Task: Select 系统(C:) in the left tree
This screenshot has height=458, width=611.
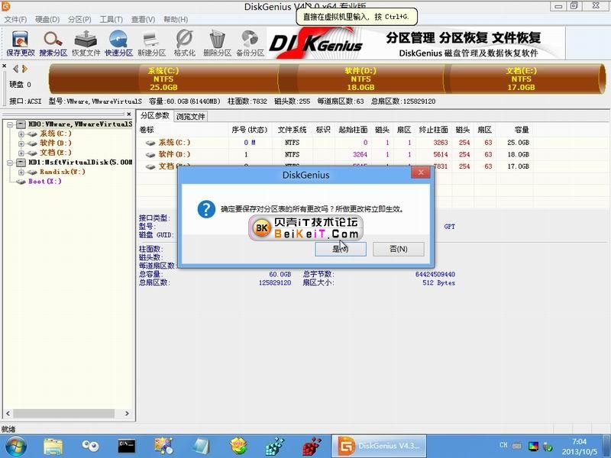Action: pos(56,134)
